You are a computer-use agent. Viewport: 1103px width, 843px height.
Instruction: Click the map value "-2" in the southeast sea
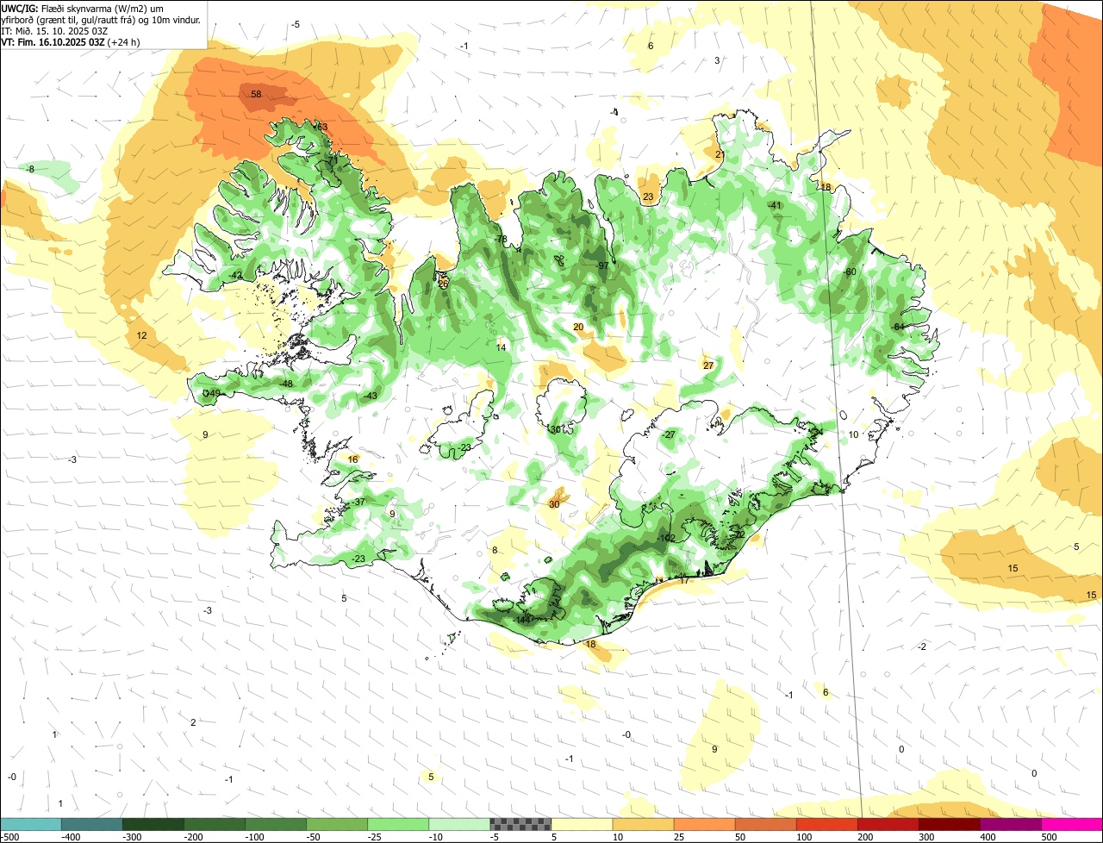(922, 646)
